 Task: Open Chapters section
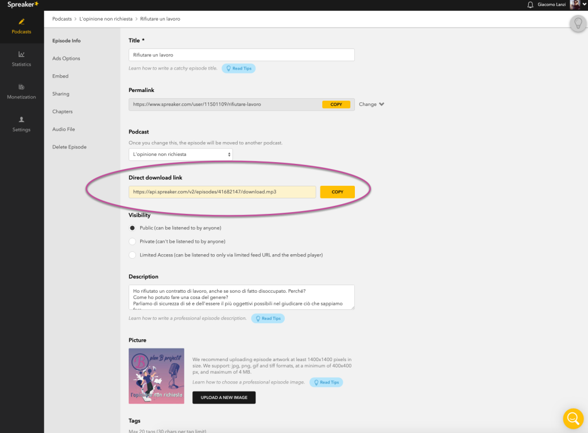62,112
